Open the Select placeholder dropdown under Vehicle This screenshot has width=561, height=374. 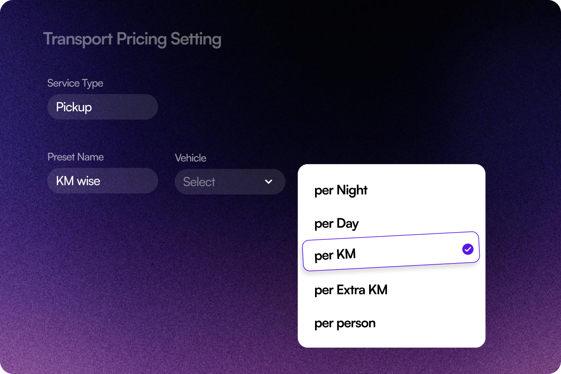[230, 182]
